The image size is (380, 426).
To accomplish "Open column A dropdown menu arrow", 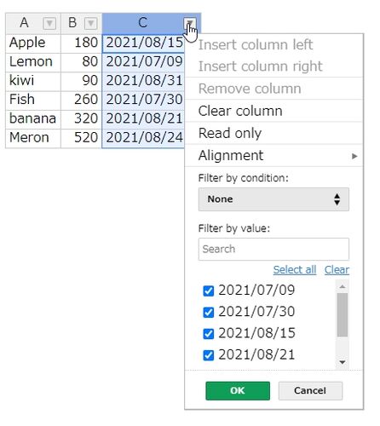I will point(49,23).
